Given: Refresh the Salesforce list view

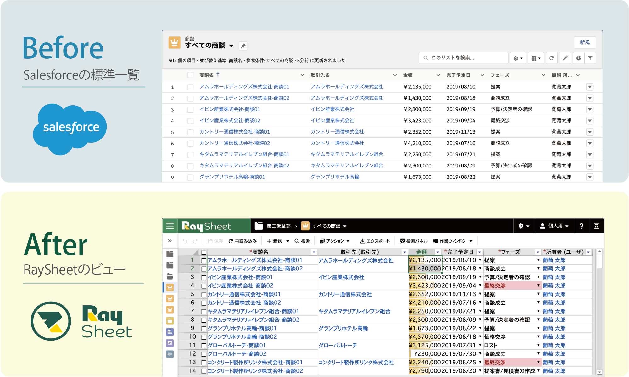Looking at the screenshot, I should coord(552,58).
